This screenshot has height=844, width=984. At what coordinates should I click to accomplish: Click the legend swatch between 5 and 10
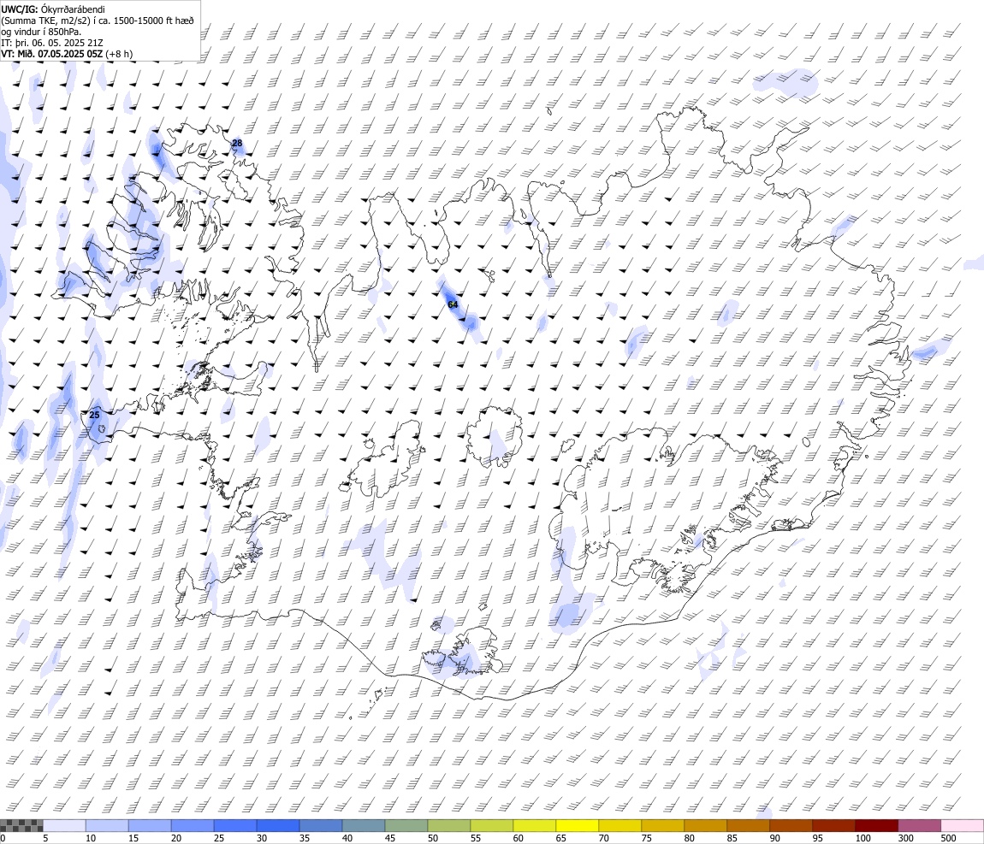pyautogui.click(x=64, y=825)
